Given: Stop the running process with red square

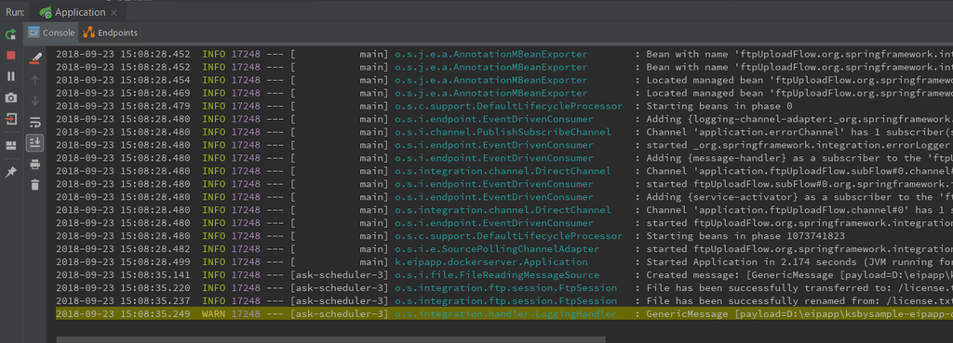Looking at the screenshot, I should [x=11, y=55].
